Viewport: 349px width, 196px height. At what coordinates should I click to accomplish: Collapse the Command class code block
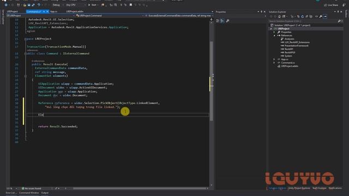[x=26, y=53]
